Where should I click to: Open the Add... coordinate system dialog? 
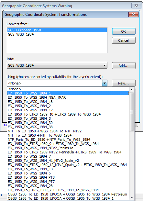[x=124, y=66]
